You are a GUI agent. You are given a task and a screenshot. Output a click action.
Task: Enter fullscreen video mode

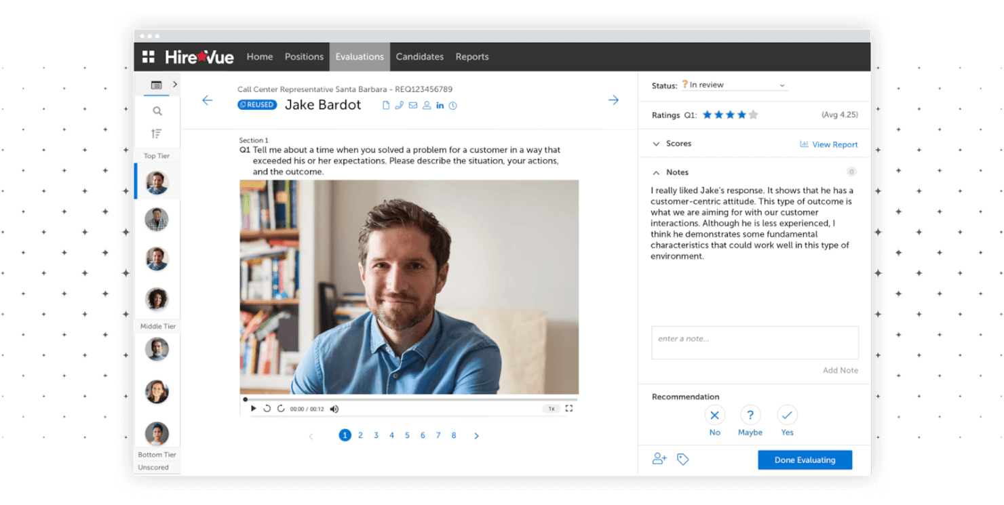[x=569, y=409]
